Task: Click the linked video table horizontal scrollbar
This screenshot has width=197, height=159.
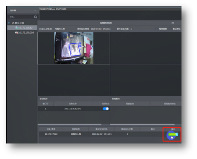Action: click(70, 124)
